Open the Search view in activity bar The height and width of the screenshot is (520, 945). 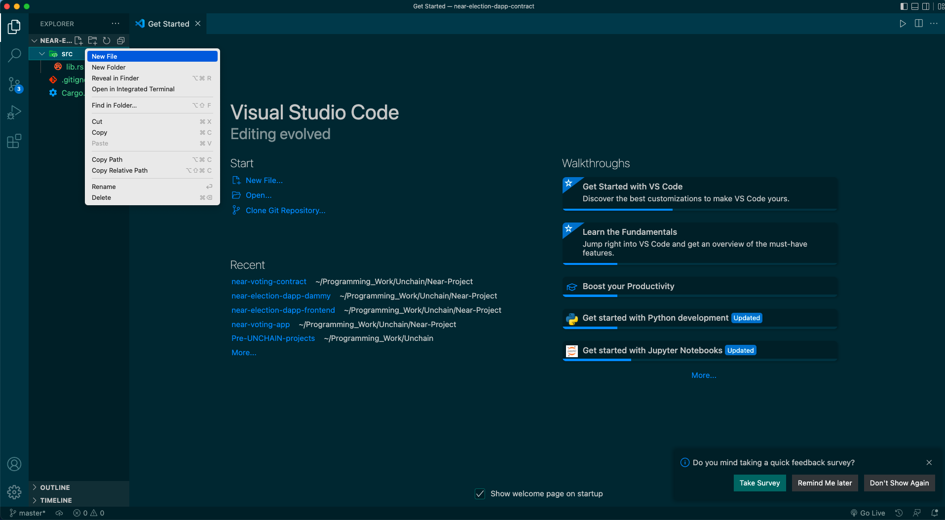point(14,55)
